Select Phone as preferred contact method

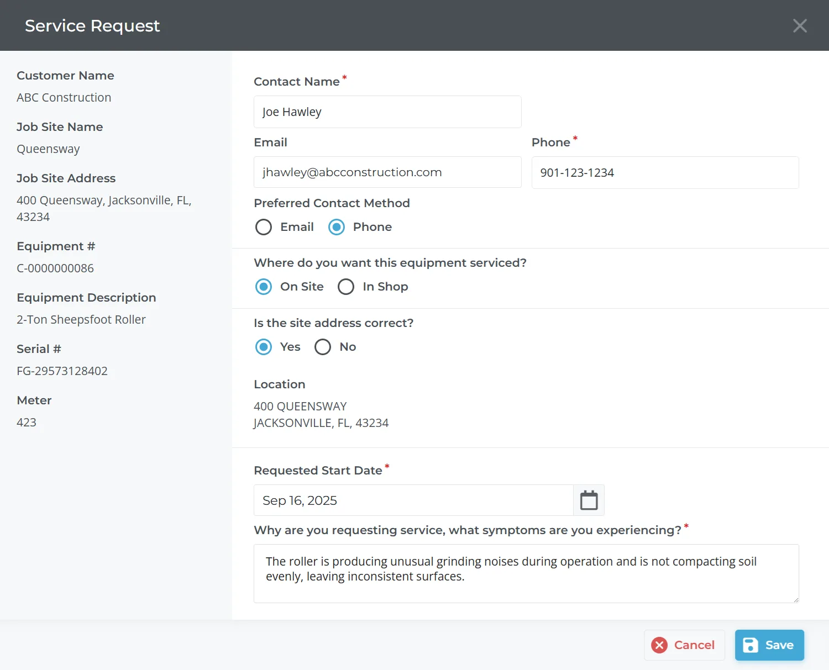[337, 227]
